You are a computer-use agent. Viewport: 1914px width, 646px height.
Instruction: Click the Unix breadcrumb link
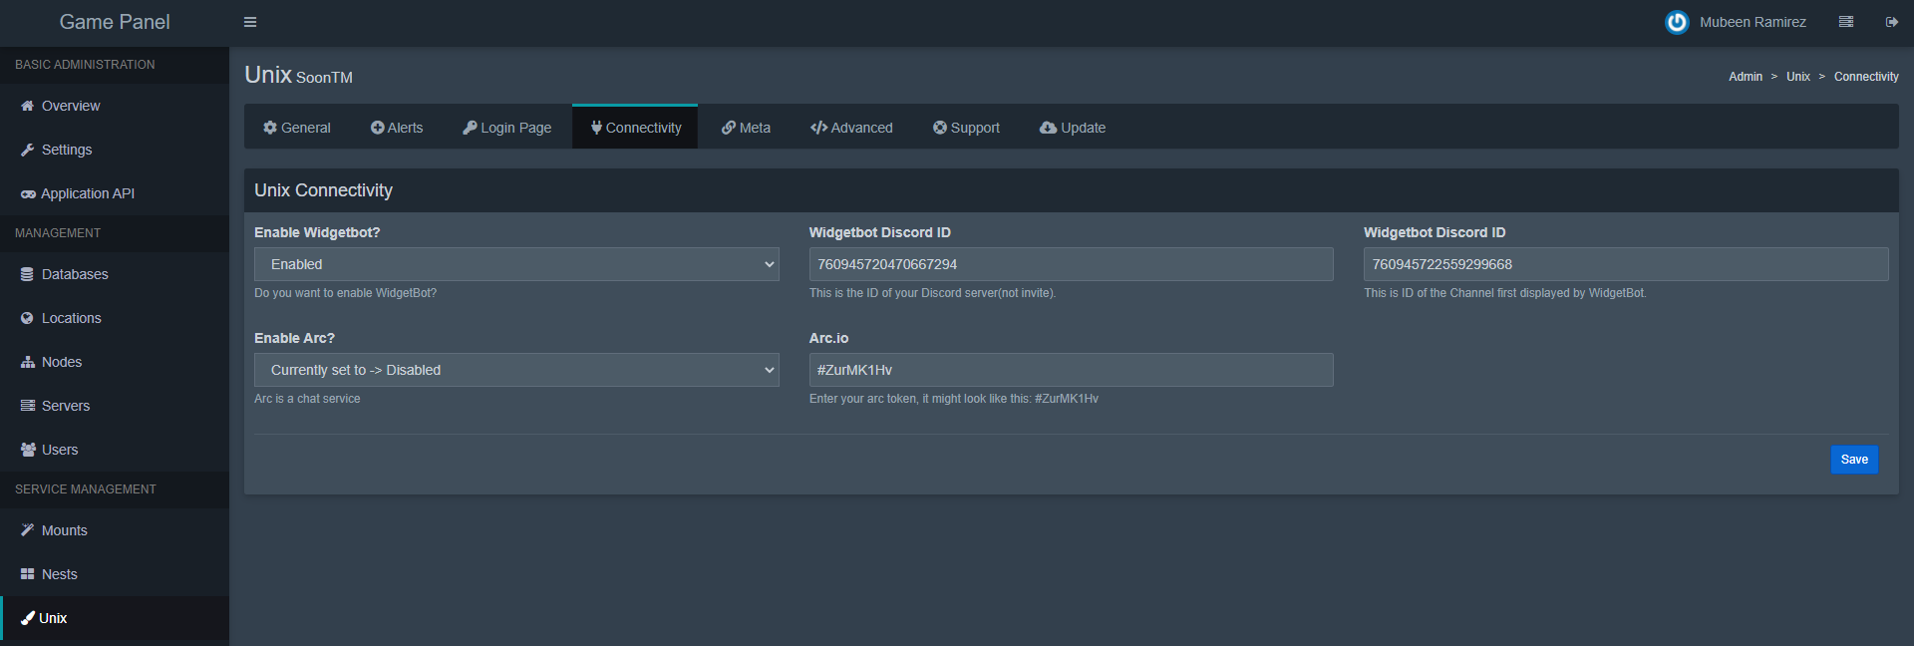1797,77
